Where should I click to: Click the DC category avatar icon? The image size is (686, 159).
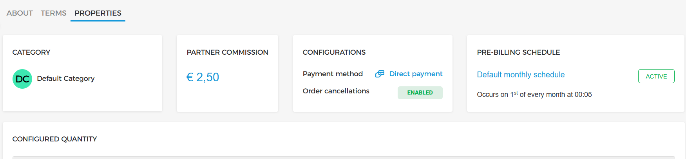[22, 79]
